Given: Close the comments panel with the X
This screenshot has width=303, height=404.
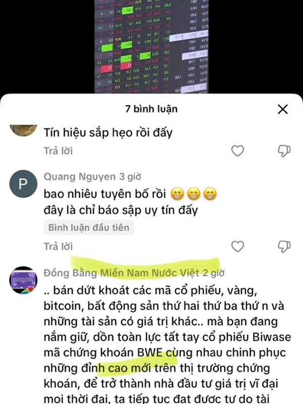Looking at the screenshot, I should click(283, 109).
